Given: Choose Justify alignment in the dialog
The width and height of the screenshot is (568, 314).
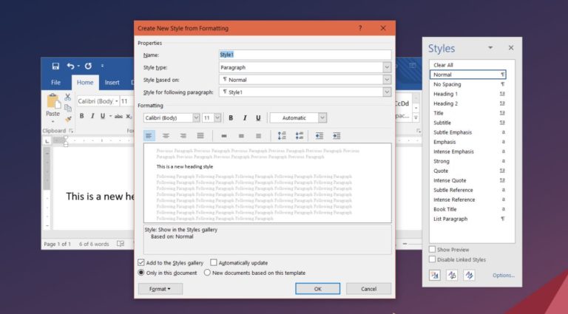Looking at the screenshot, I should coord(200,136).
